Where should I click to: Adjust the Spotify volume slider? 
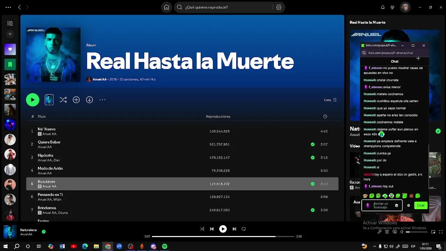pyautogui.click(x=417, y=232)
